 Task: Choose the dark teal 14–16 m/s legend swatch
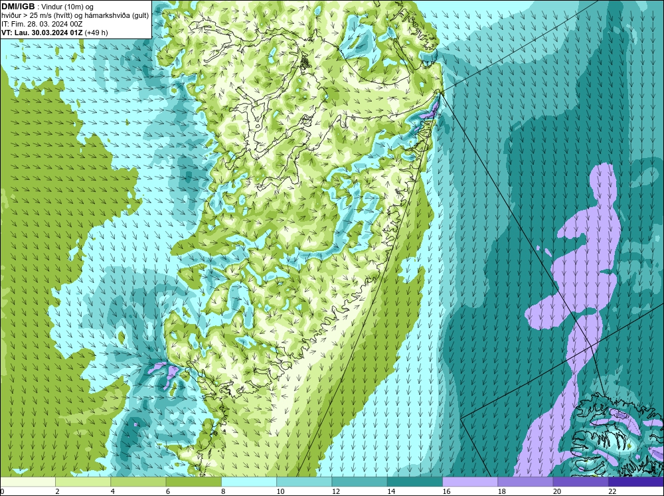coord(414,482)
